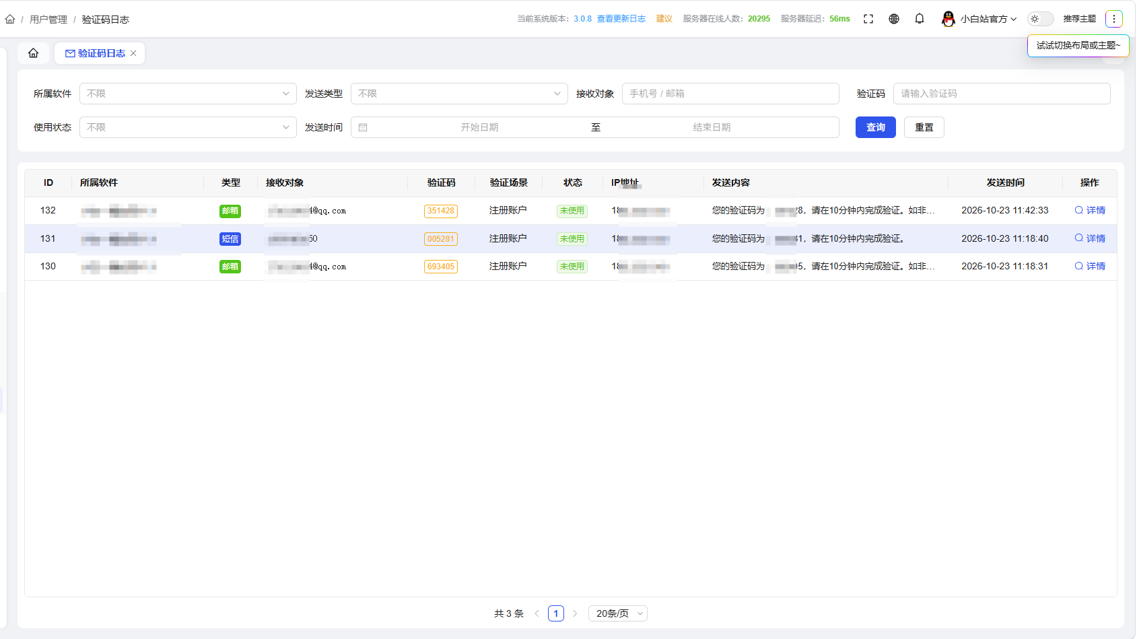Select verification code 005281
This screenshot has height=639, width=1137.
(441, 239)
